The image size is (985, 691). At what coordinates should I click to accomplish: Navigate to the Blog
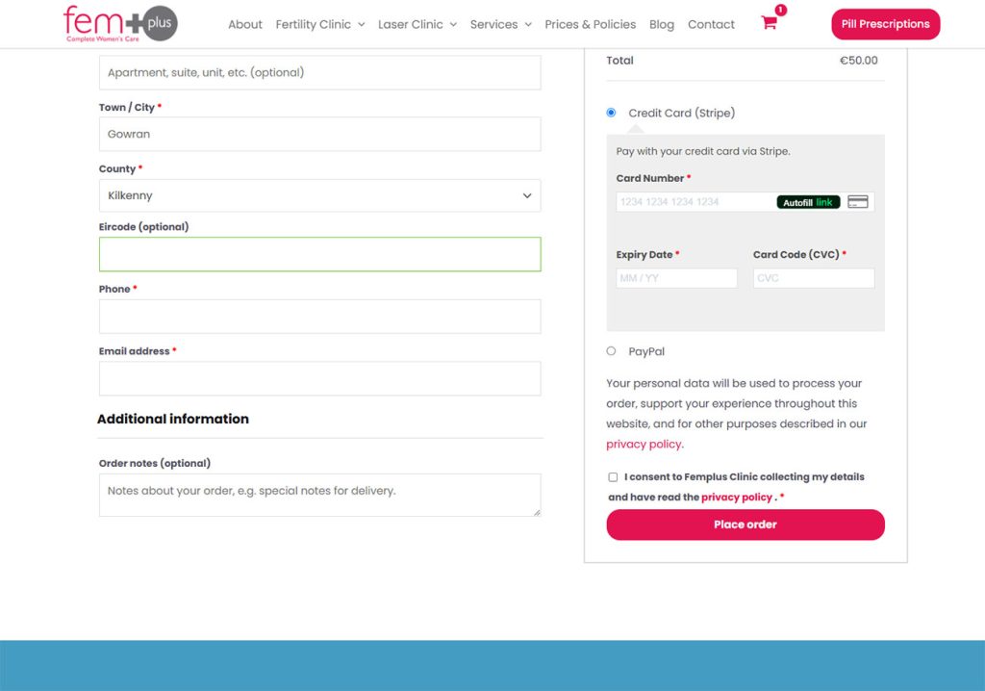tap(662, 24)
